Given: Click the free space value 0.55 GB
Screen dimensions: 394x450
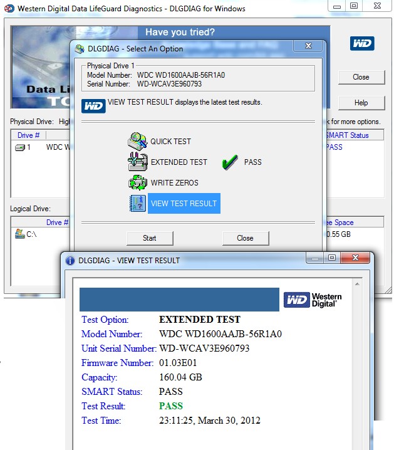Looking at the screenshot, I should coord(339,234).
